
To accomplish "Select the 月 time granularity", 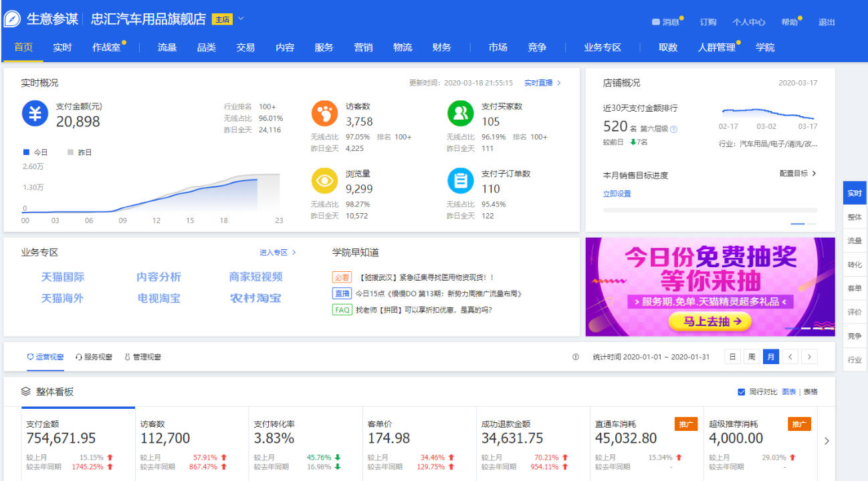I will 771,357.
